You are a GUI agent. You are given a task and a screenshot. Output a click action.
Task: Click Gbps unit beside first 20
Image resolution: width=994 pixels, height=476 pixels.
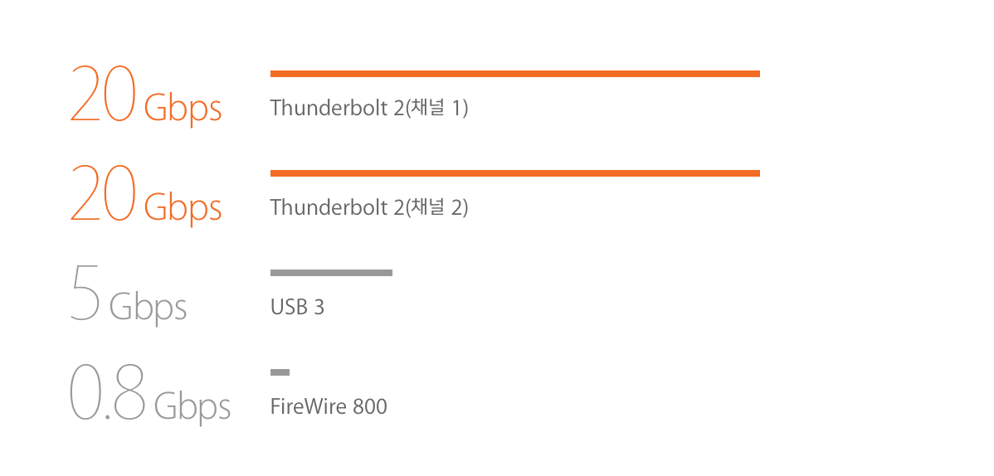coord(183,109)
